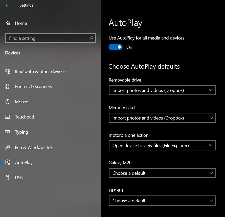225x217 pixels.
Task: Open Bluetooth & other devices page
Action: pos(40,71)
